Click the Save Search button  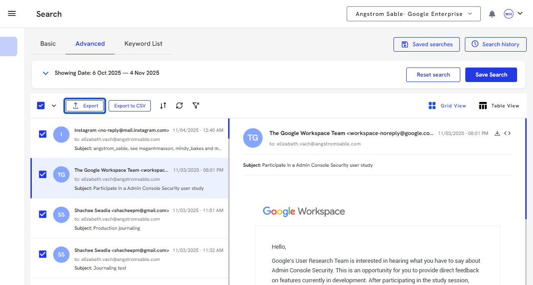[491, 75]
